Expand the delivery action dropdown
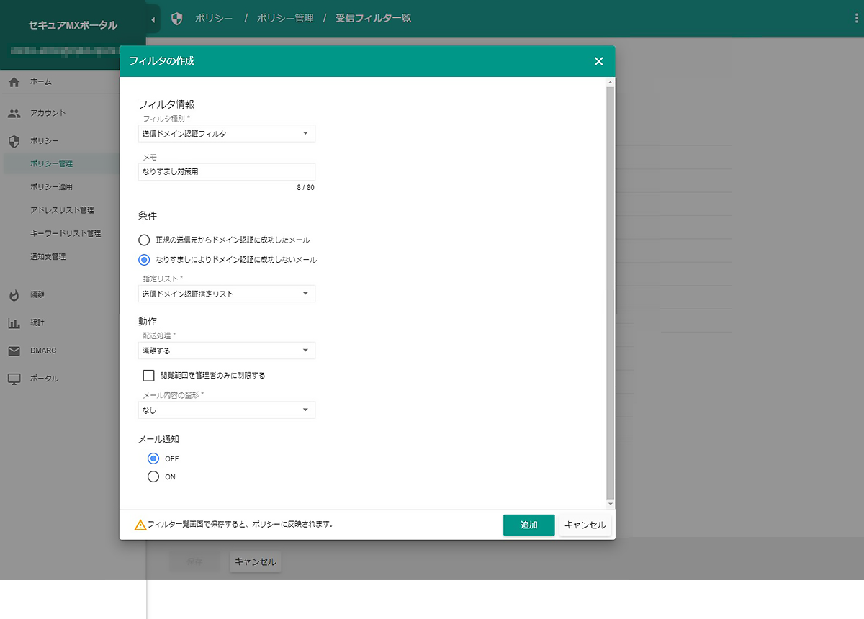 point(226,351)
